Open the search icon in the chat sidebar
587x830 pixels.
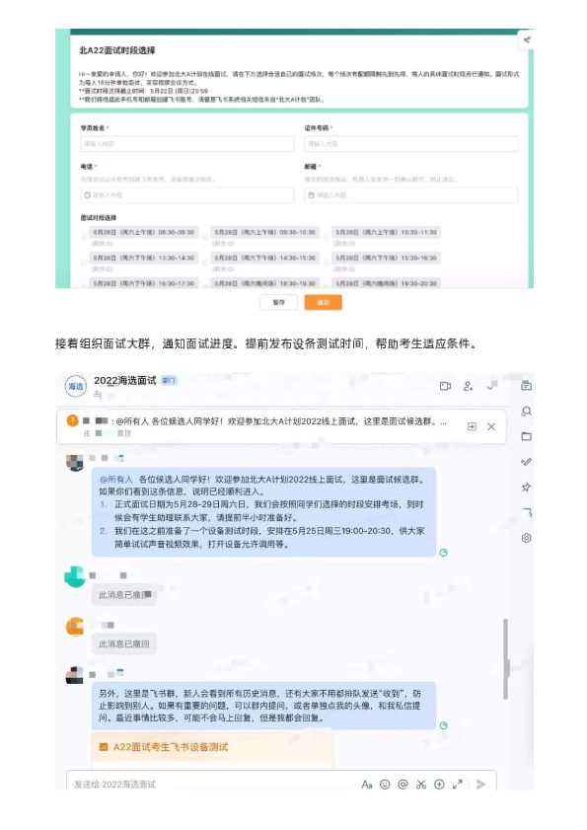coord(526,411)
